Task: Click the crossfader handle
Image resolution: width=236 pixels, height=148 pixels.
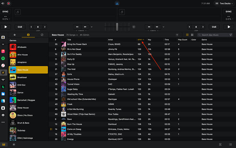Action: (117, 27)
